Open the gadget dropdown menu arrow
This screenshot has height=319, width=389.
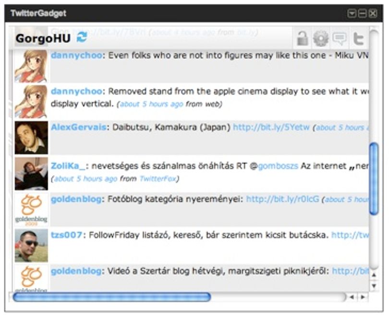point(352,13)
